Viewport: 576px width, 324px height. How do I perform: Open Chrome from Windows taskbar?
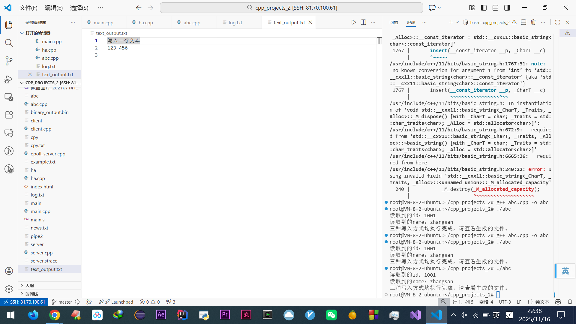[55, 315]
